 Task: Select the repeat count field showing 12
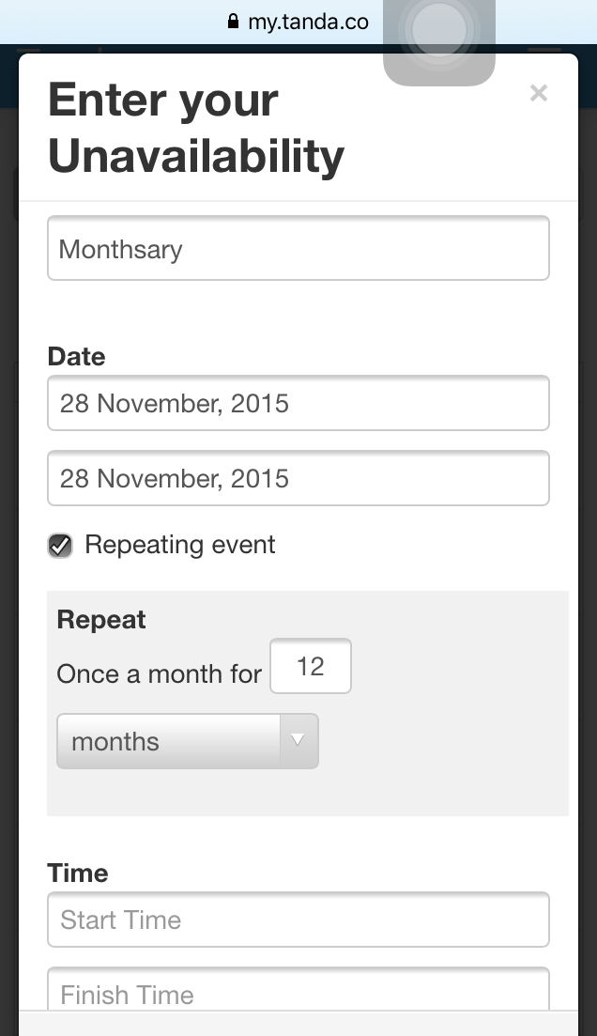[x=311, y=666]
